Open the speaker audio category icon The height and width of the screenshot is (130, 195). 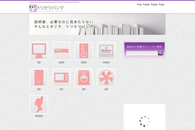(x=84, y=51)
